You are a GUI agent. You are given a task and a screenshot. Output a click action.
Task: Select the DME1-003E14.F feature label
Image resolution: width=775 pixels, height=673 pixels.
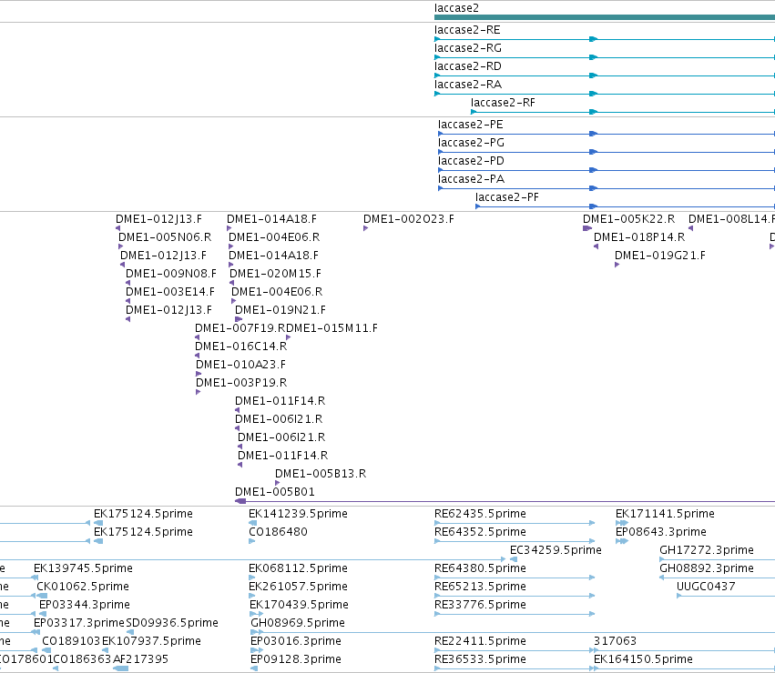pyautogui.click(x=170, y=292)
